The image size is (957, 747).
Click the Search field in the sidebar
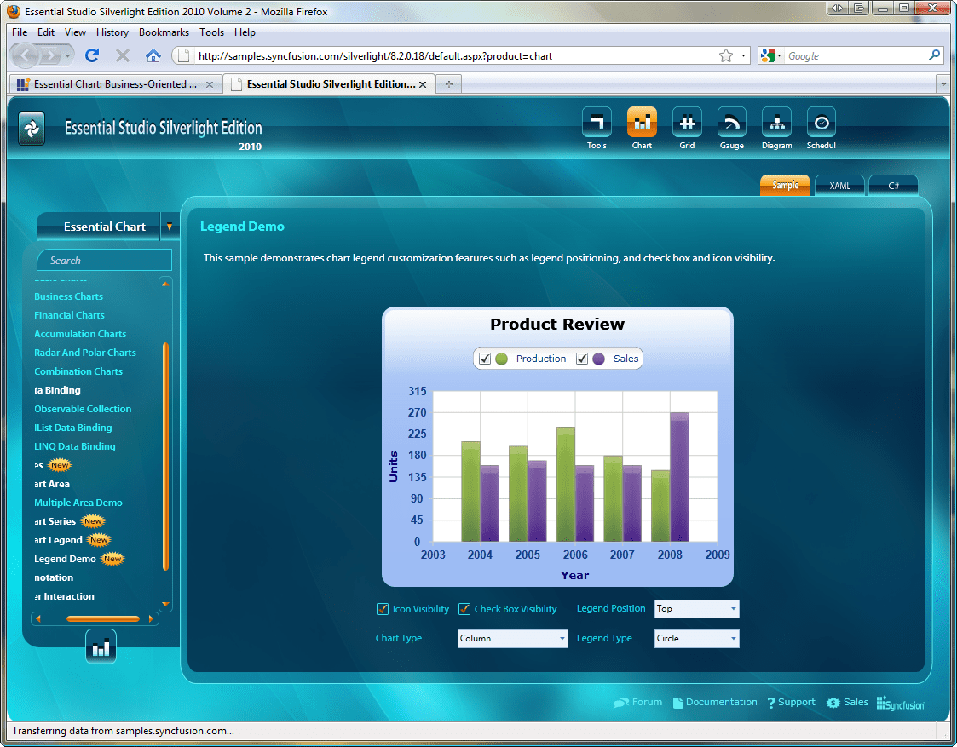(104, 259)
